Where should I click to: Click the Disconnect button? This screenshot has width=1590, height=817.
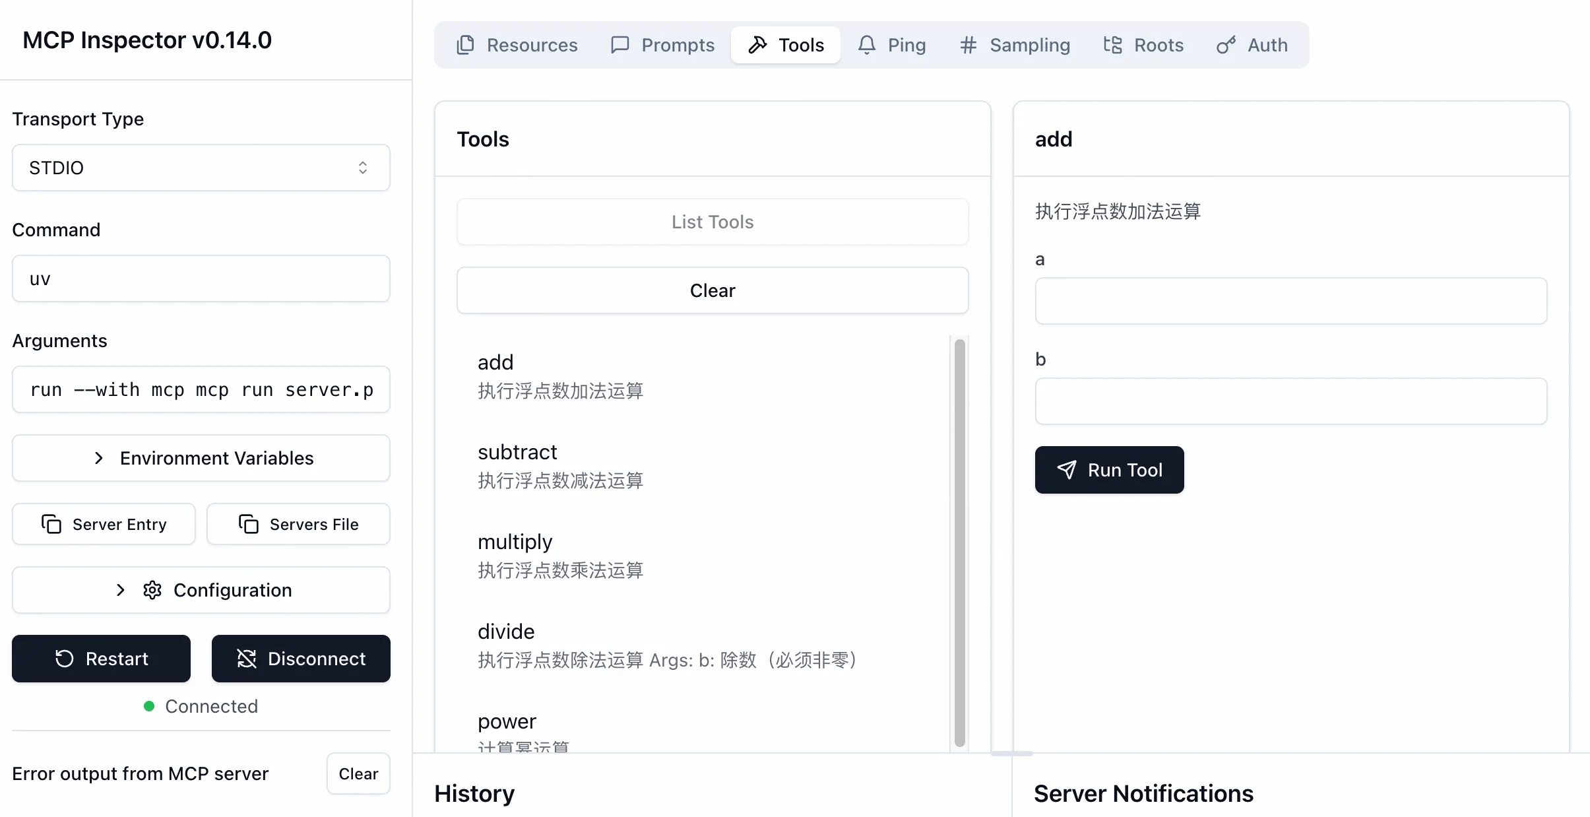[301, 659]
